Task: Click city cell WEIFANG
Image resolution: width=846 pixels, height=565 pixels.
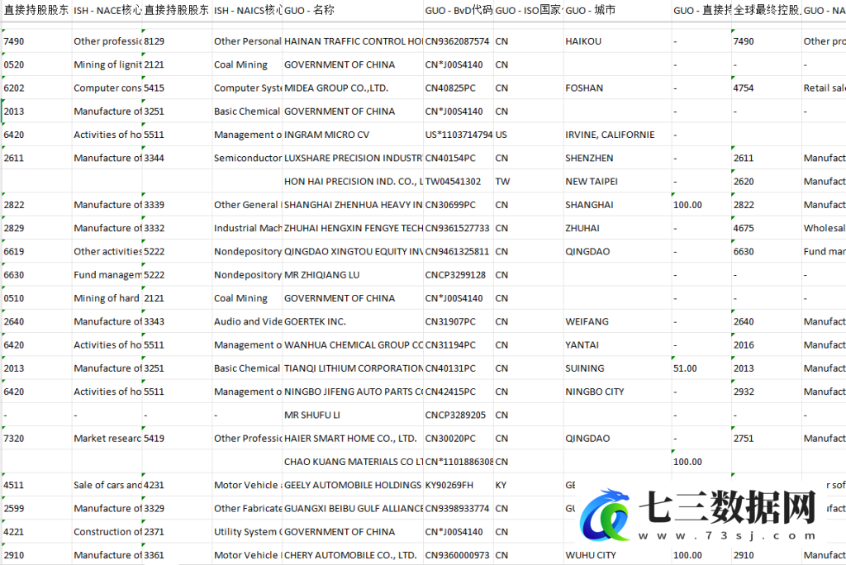Action: (618, 321)
